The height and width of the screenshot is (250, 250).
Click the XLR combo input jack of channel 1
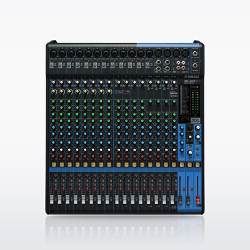tap(53, 54)
